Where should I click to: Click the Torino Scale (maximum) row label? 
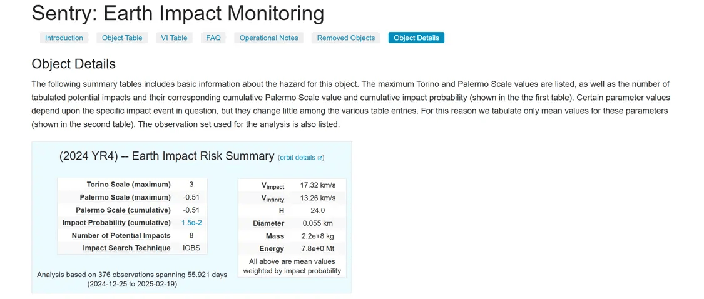tap(129, 185)
